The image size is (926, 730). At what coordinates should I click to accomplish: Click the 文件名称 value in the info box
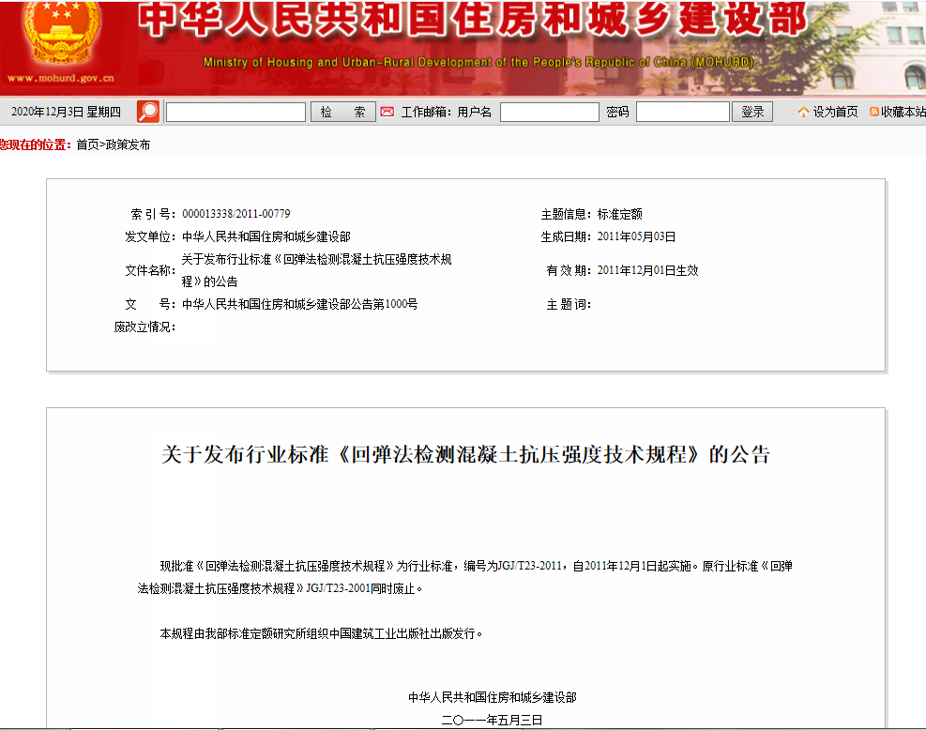click(316, 270)
